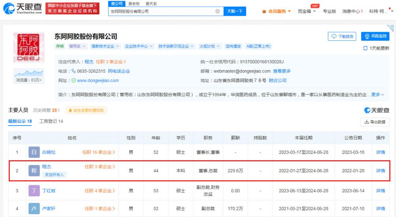Expand the 曾用名 tag
Viewport: 396px width, 217px height.
tap(77, 46)
